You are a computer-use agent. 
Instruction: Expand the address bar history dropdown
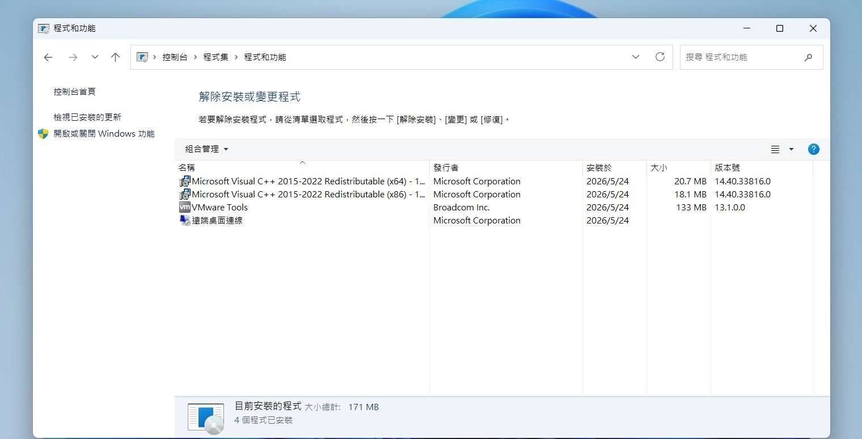(636, 57)
